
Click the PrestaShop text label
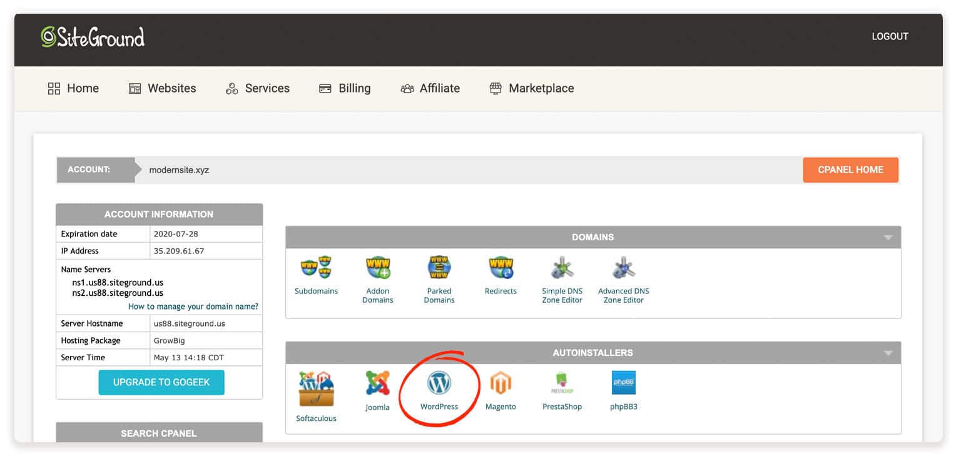(562, 407)
